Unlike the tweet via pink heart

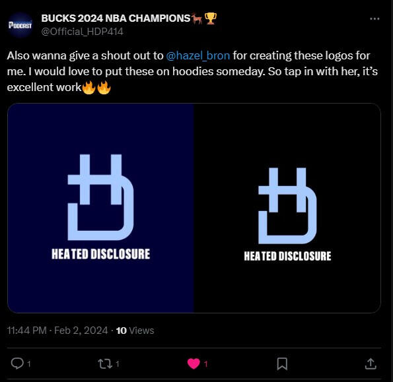tap(194, 364)
